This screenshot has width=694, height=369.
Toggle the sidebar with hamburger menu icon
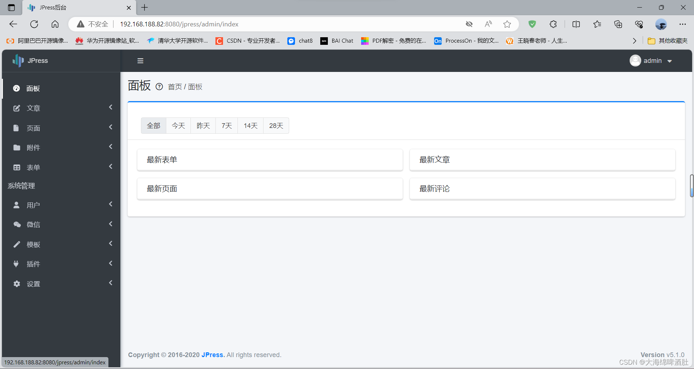140,61
